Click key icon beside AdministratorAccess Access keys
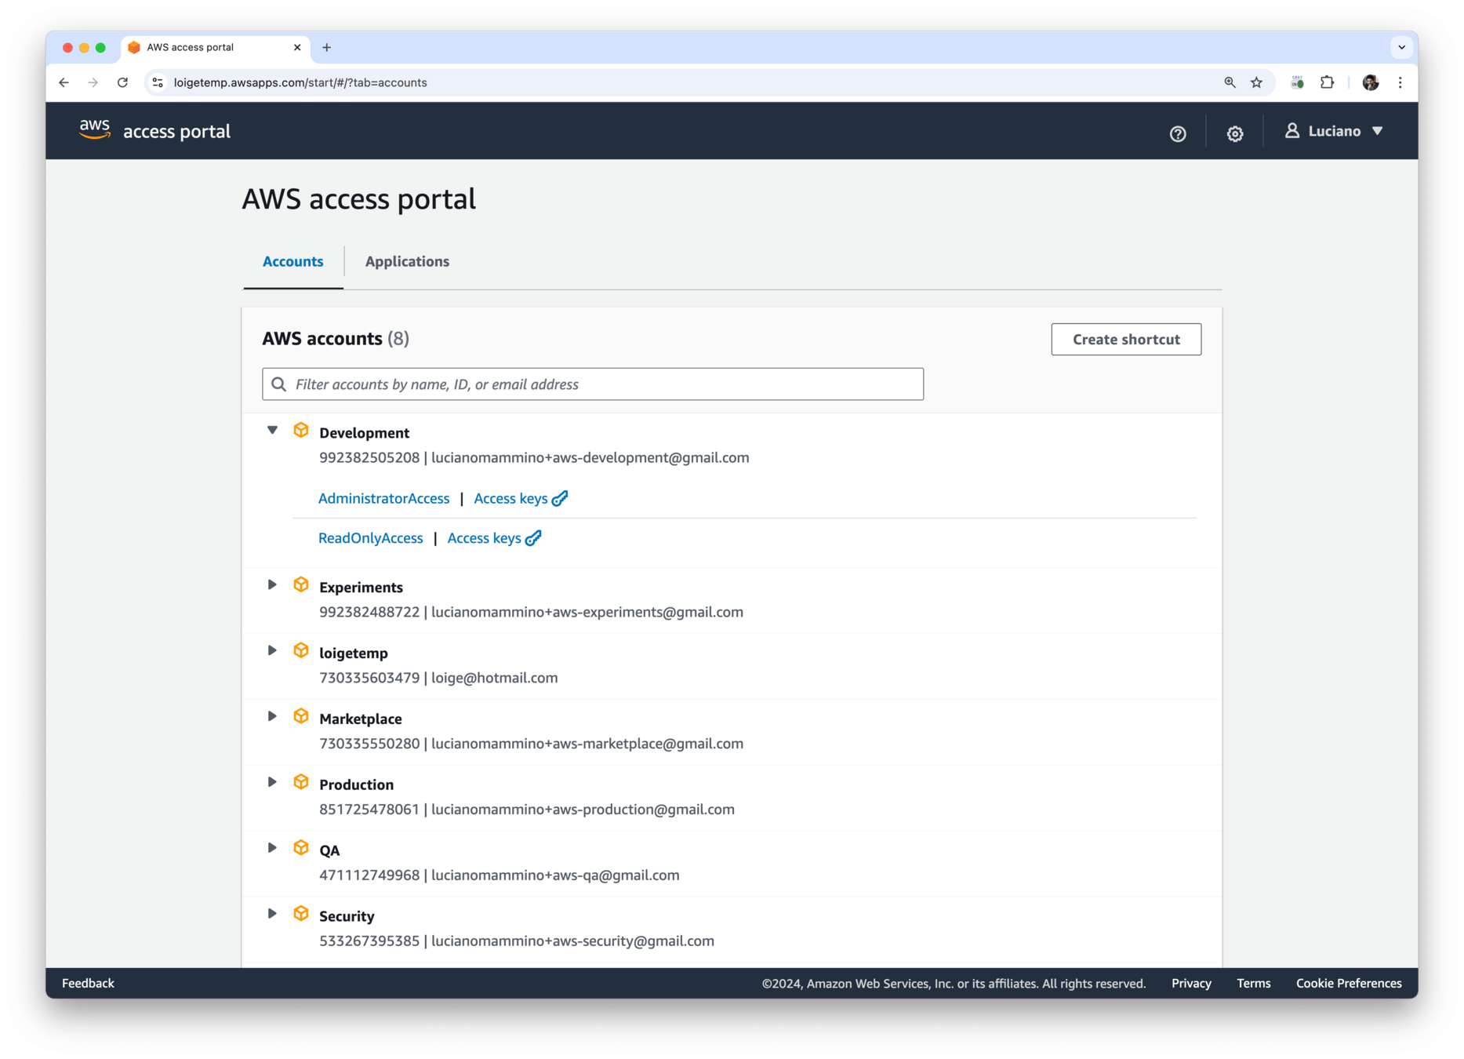1464x1059 pixels. tap(560, 498)
